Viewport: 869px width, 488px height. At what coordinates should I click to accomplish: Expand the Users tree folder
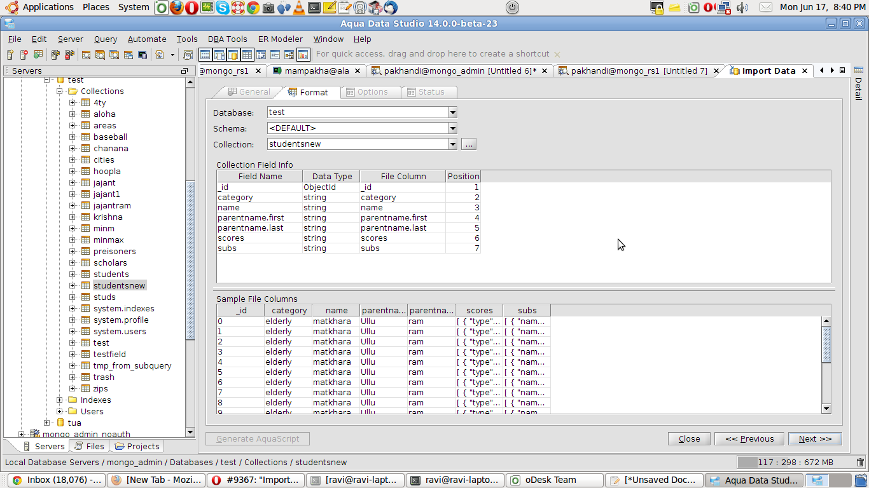59,412
